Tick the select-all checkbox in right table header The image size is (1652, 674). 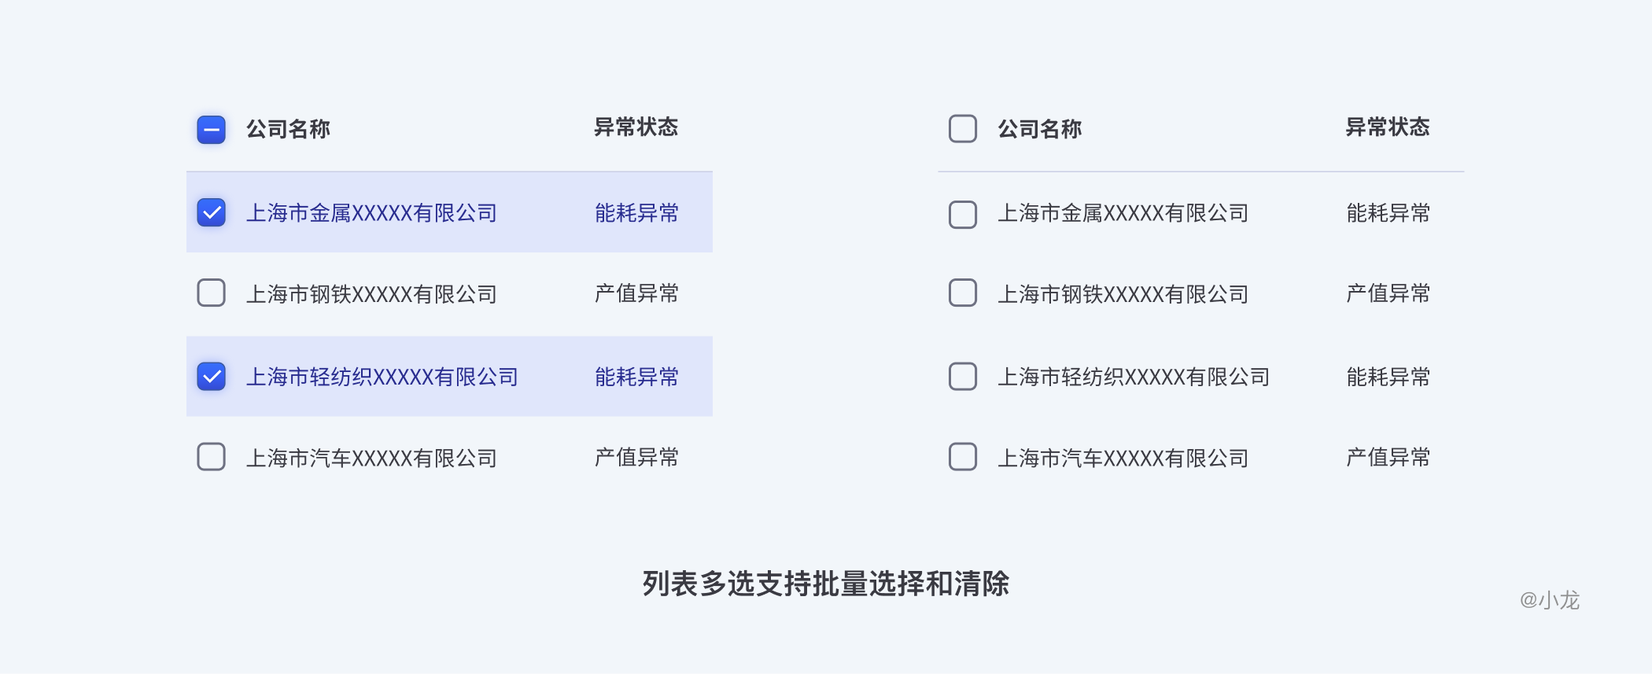963,129
